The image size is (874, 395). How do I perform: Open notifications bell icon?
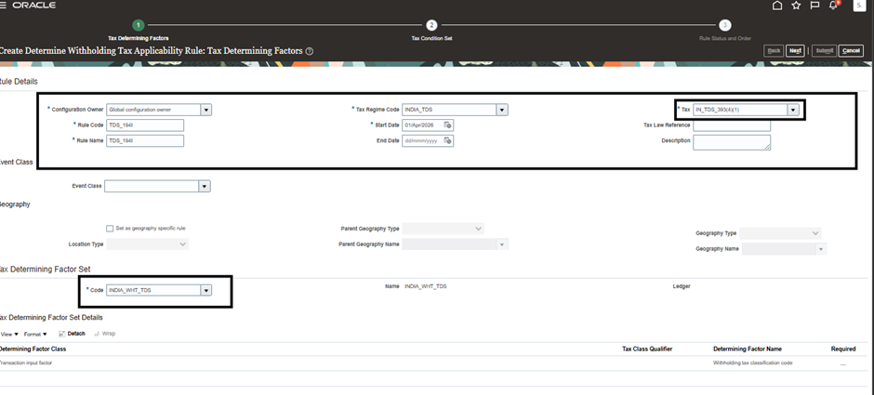(833, 5)
